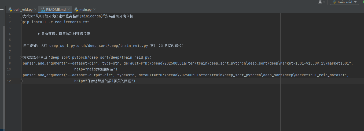Close the main.py editor tab

coord(94,10)
